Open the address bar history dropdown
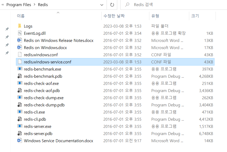 pos(102,5)
